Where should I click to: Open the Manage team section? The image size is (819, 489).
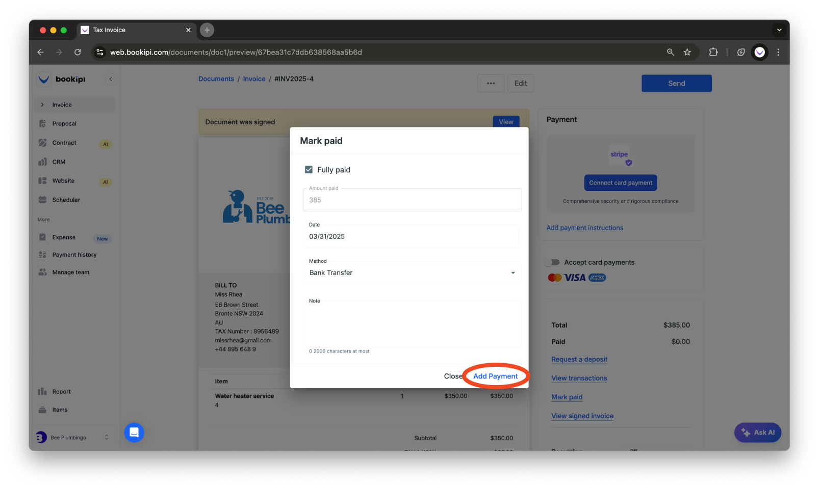(70, 271)
